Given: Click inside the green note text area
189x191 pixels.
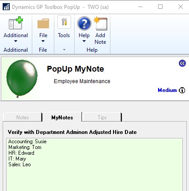Looking at the screenshot, I should (94, 164).
